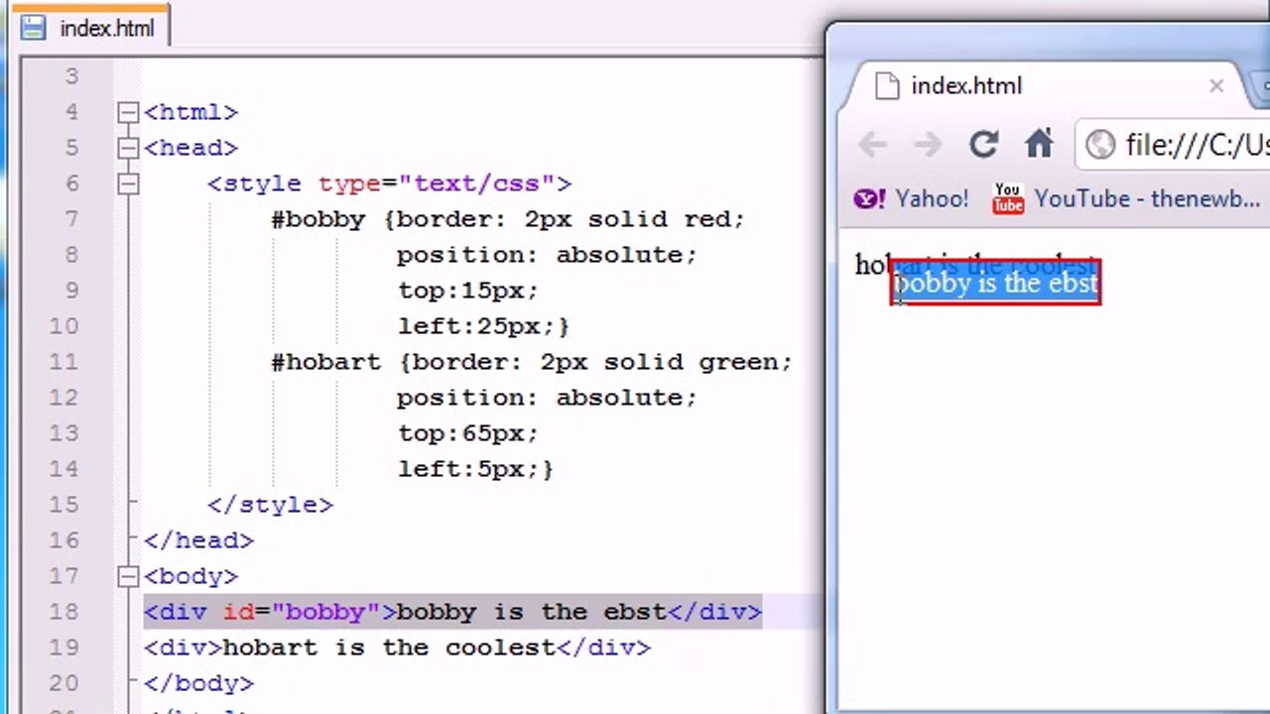Click 'position: absolute;' on line 8
Viewport: 1270px width, 714px height.
tap(548, 255)
